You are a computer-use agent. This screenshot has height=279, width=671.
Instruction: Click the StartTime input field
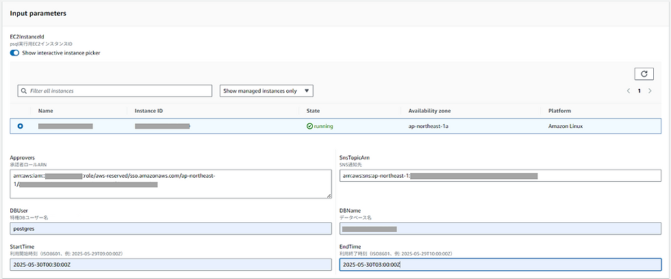coord(169,265)
